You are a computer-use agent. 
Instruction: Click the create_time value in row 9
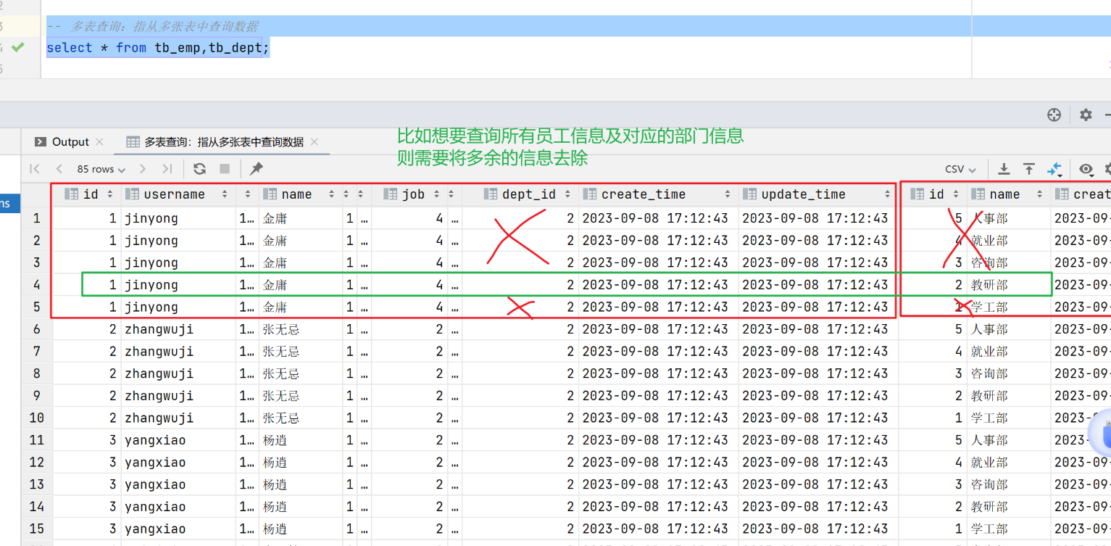658,396
